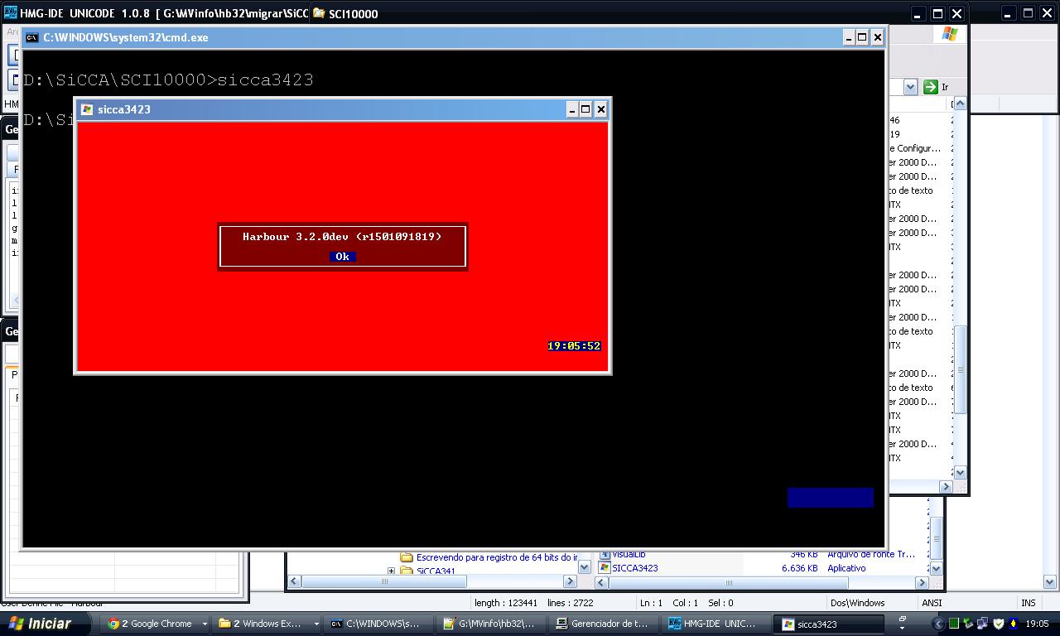Click the INS indicator in status bar
Image resolution: width=1060 pixels, height=636 pixels.
tap(1029, 603)
